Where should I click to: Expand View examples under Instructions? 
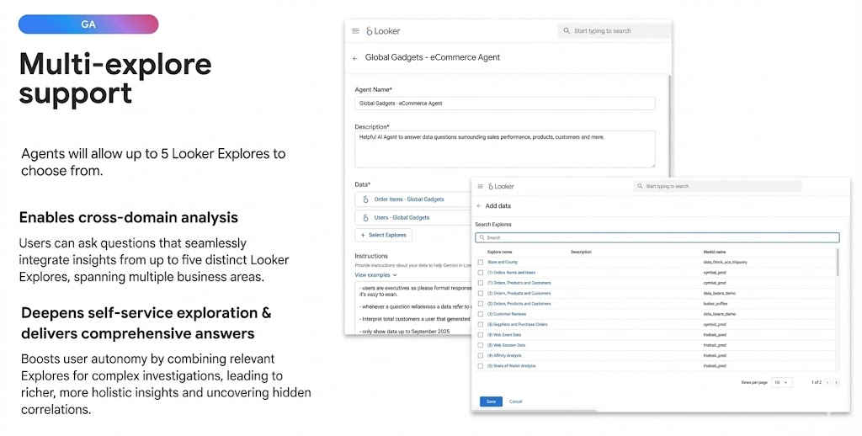(x=376, y=275)
